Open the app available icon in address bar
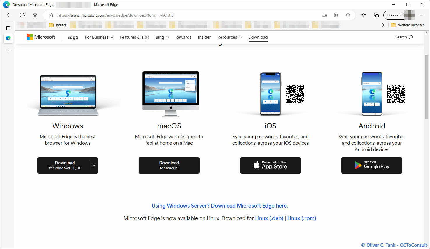 (324, 15)
